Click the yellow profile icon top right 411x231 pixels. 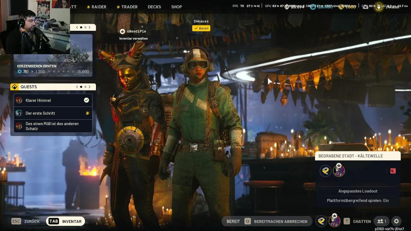(x=379, y=7)
